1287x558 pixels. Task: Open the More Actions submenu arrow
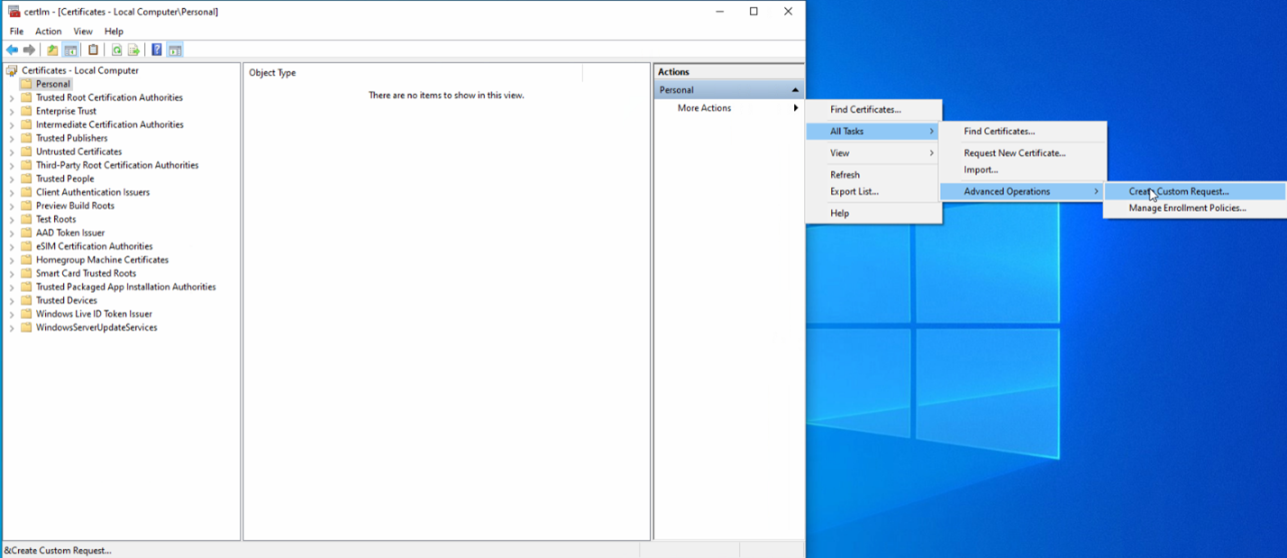pos(795,107)
